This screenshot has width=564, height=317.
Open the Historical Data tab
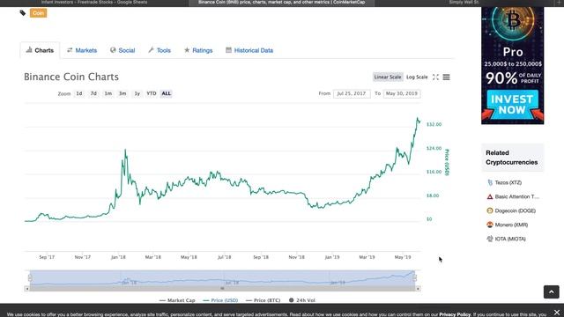pyautogui.click(x=249, y=50)
